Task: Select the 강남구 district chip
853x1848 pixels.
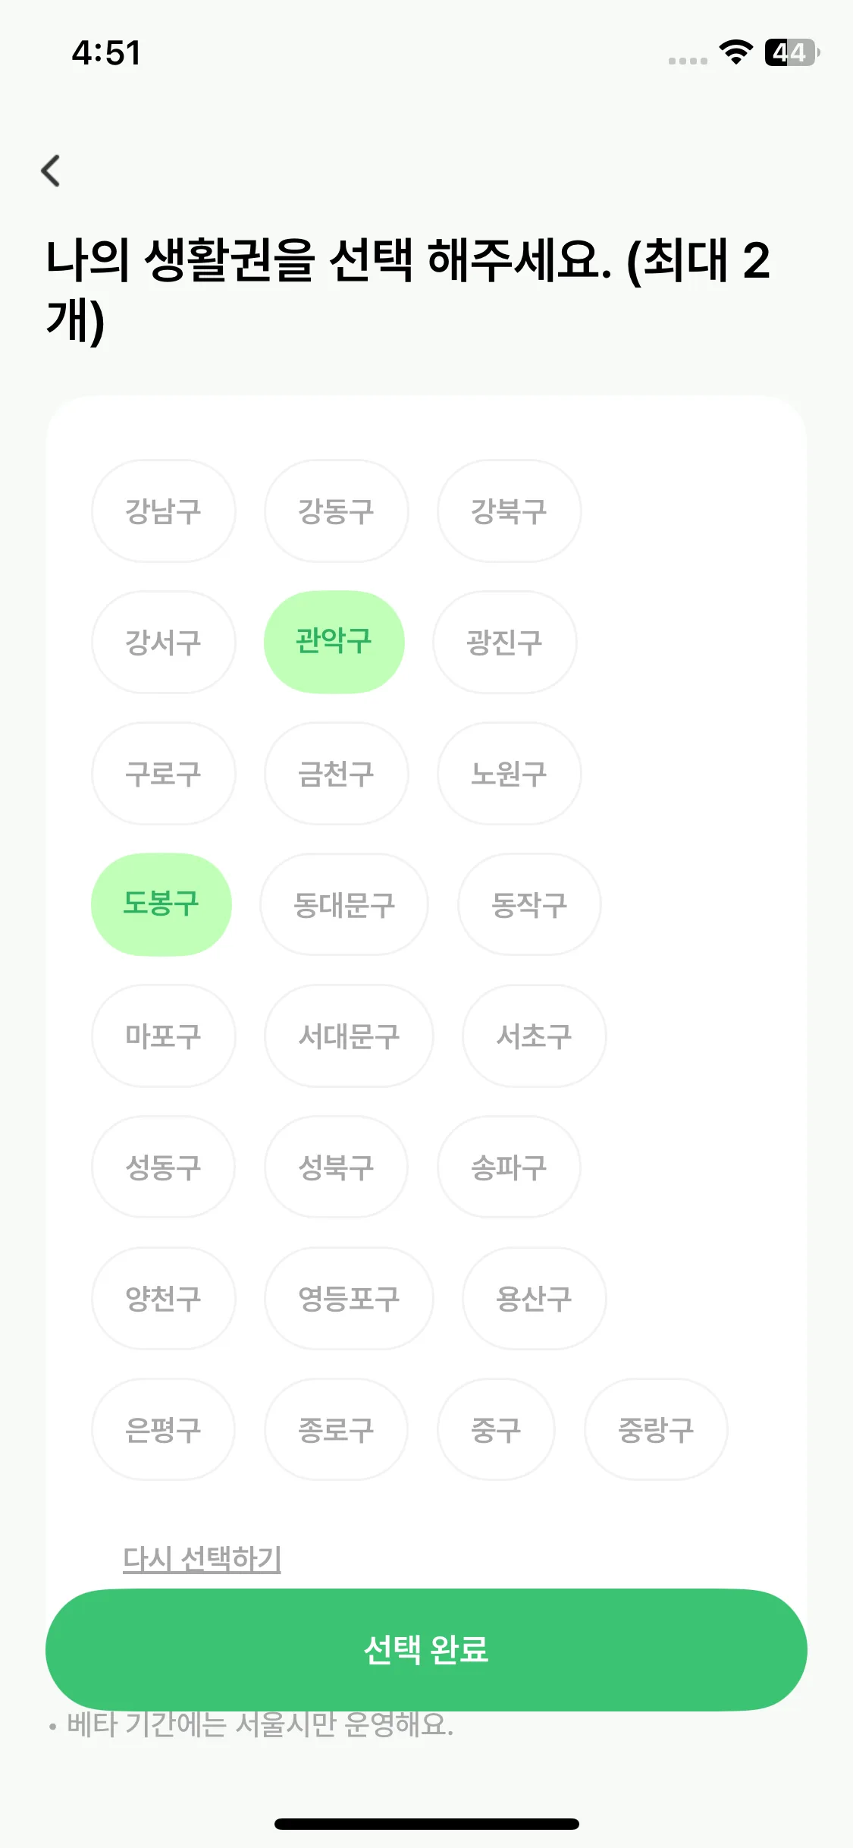Action: [163, 511]
